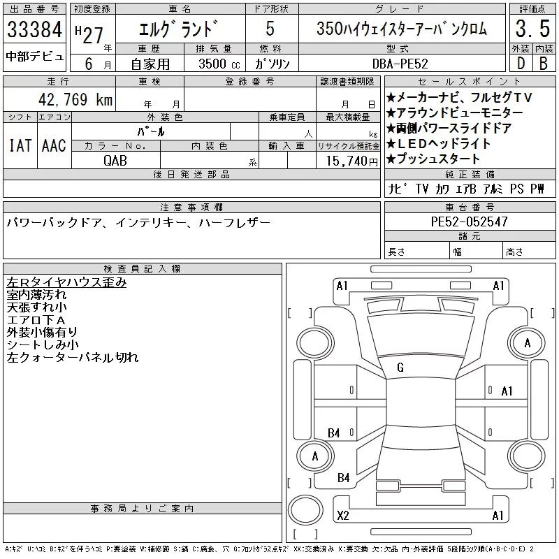This screenshot has height=559, width=559.
Task: Click the A mark inside the front right wheel
Action: pos(528,343)
